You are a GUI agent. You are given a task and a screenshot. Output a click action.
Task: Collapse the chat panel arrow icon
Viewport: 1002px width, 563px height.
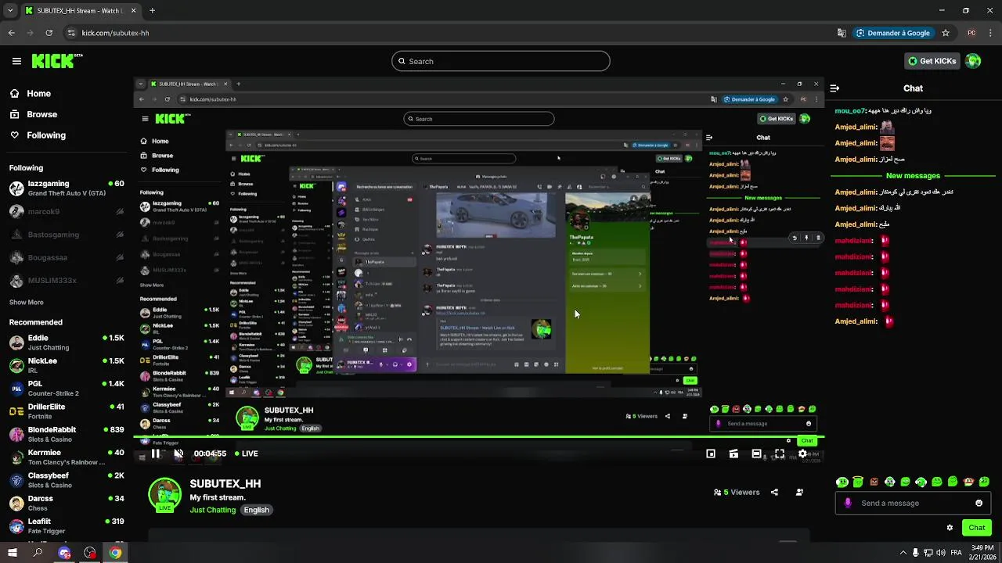[x=834, y=88]
